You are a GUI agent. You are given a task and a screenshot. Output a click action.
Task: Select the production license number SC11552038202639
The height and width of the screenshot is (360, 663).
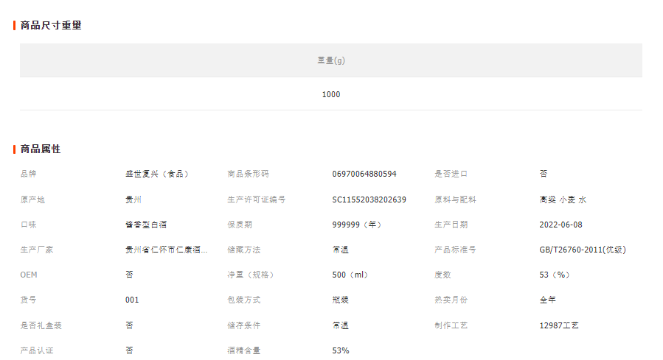tap(369, 200)
